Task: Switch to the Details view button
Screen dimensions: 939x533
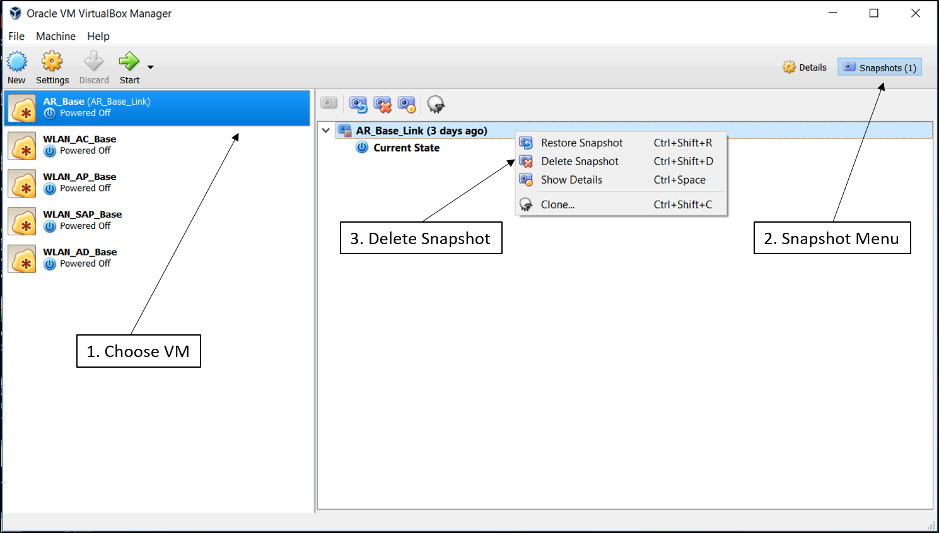Action: tap(805, 67)
